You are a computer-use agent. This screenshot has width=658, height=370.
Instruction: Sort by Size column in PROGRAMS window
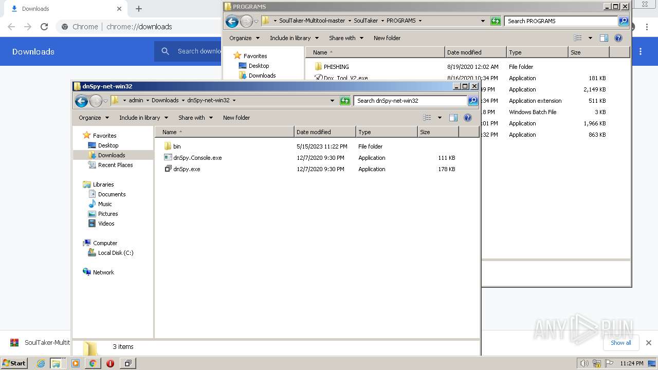(x=589, y=52)
